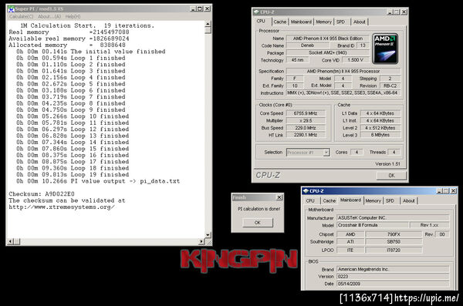The image size is (463, 306).
Task: Click the AMD Phenom II logo
Action: pyautogui.click(x=385, y=49)
